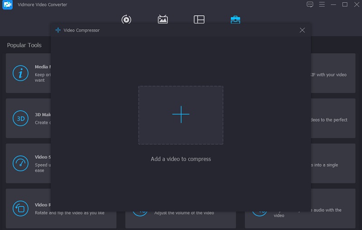The image size is (362, 230).
Task: Click the 3D Maker icon
Action: [20, 118]
